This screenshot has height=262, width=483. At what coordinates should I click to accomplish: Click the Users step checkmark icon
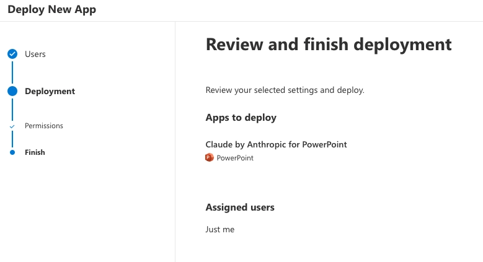point(12,54)
